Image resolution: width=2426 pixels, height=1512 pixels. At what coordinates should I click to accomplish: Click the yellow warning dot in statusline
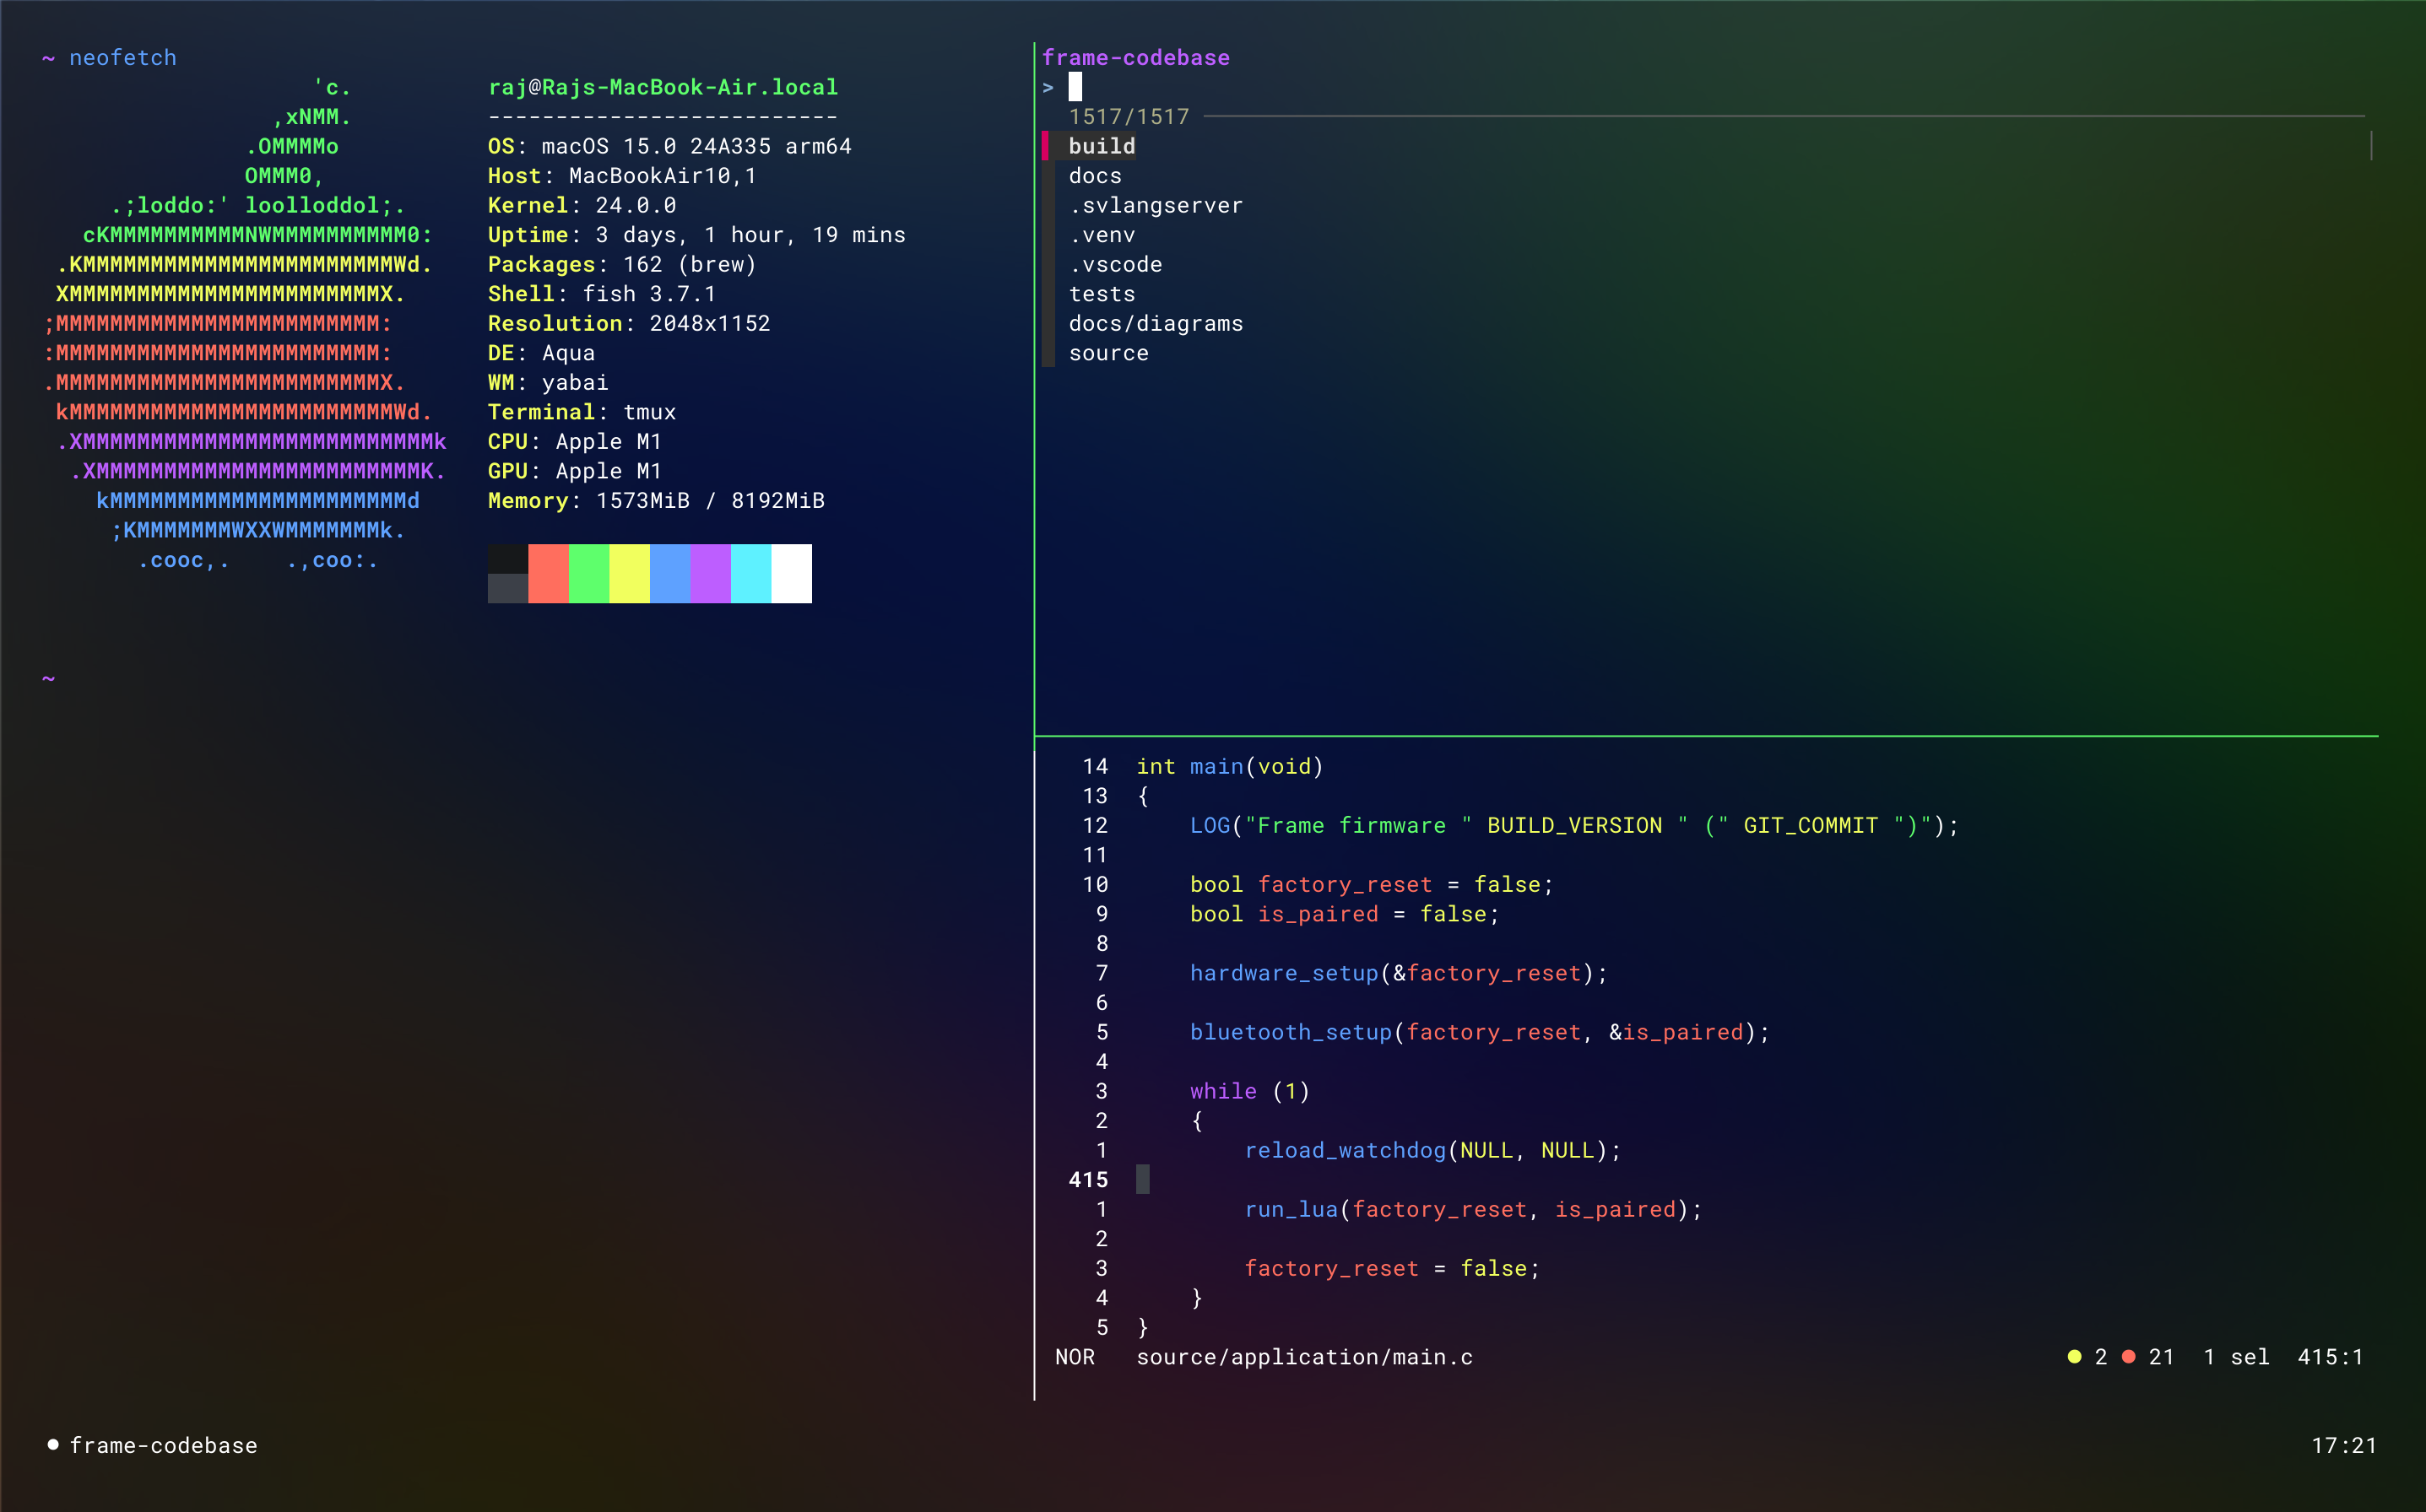pyautogui.click(x=2074, y=1357)
